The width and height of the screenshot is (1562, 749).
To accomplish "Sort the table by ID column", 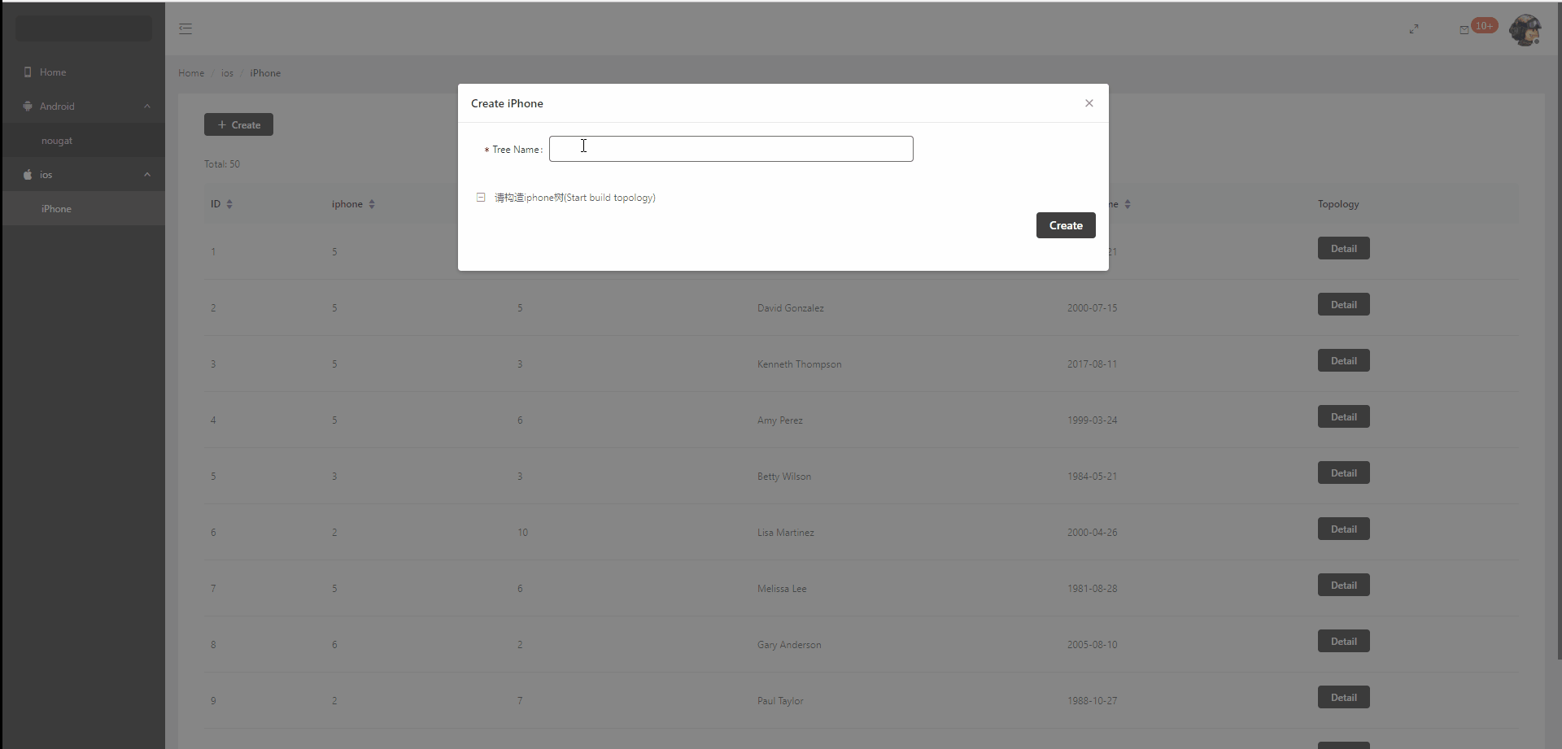I will [x=229, y=204].
